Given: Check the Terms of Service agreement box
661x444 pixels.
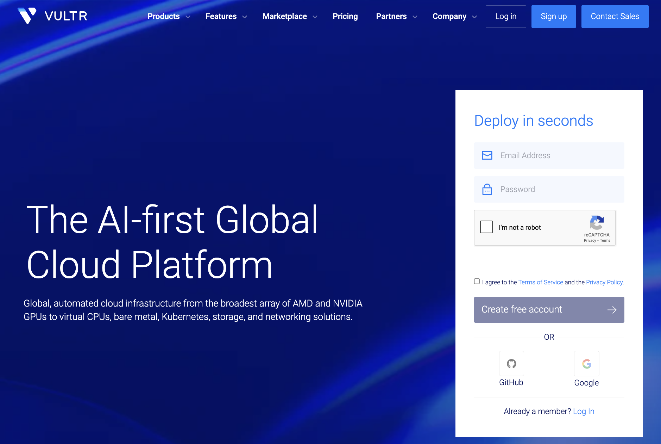Looking at the screenshot, I should click(x=477, y=281).
